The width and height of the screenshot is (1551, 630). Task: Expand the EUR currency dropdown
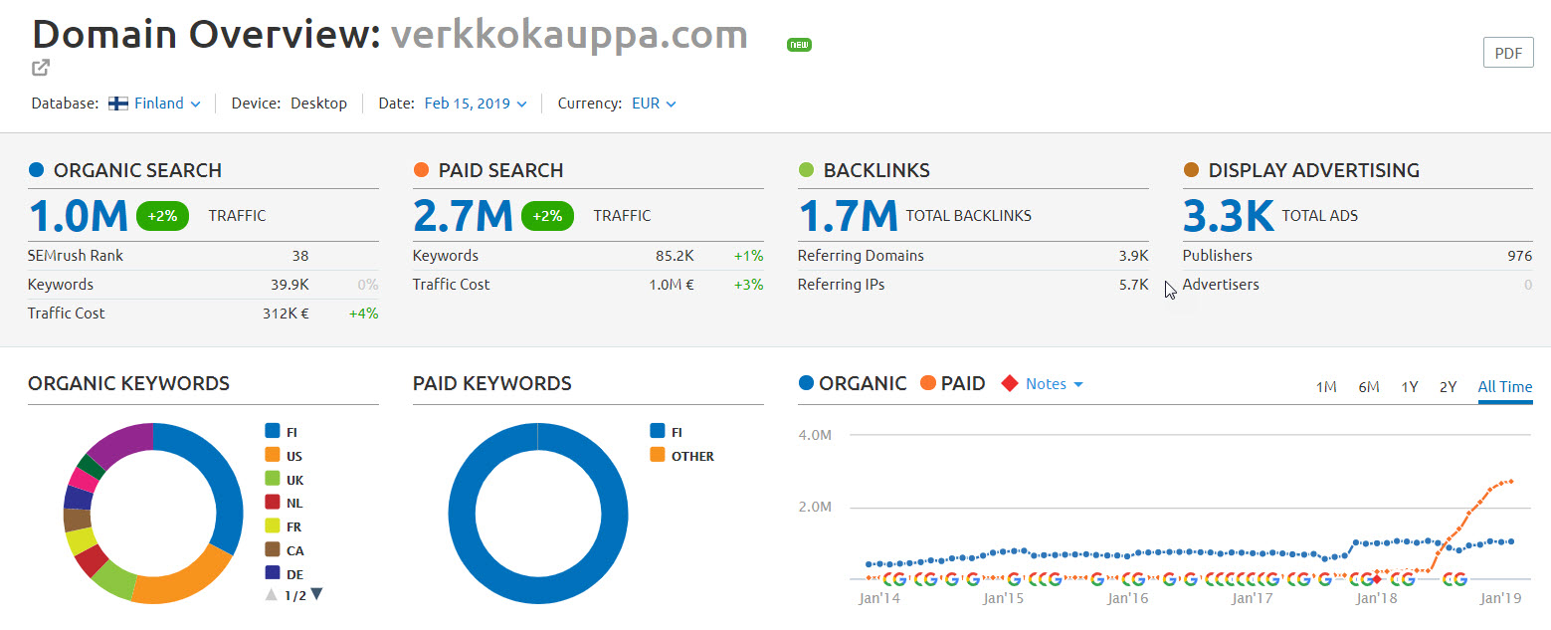click(x=654, y=104)
